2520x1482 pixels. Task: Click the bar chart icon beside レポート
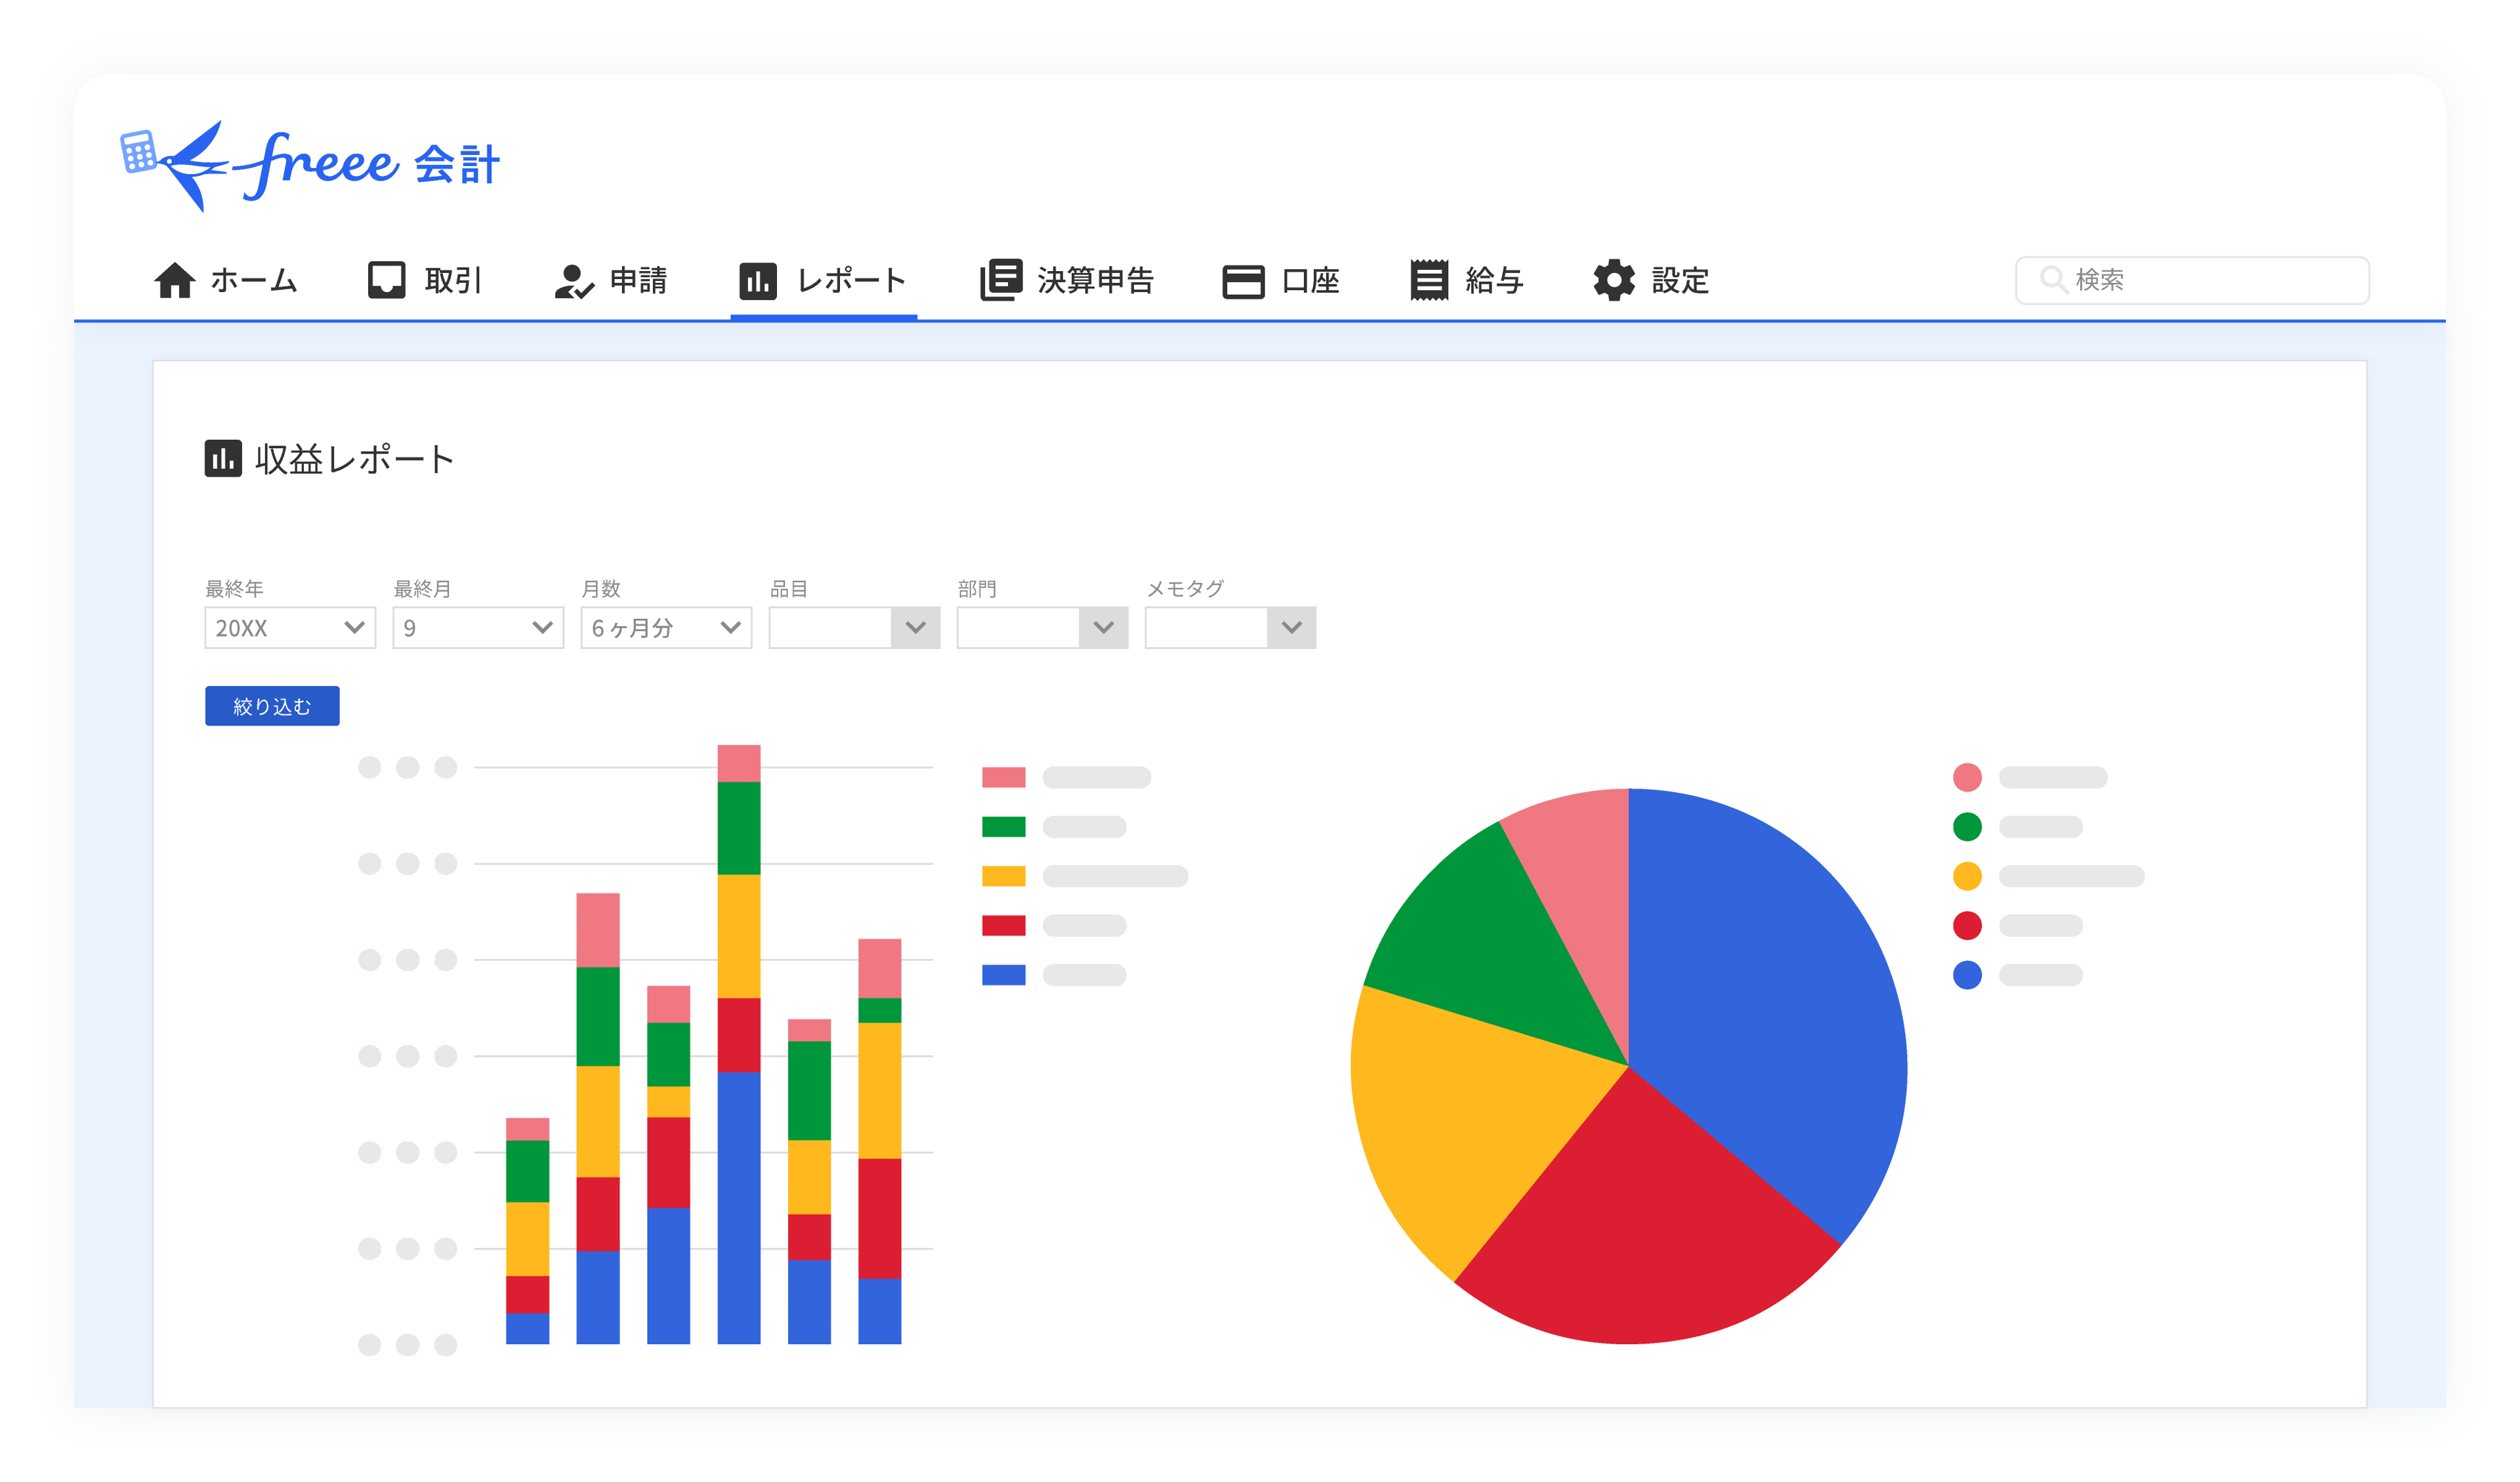coord(757,281)
